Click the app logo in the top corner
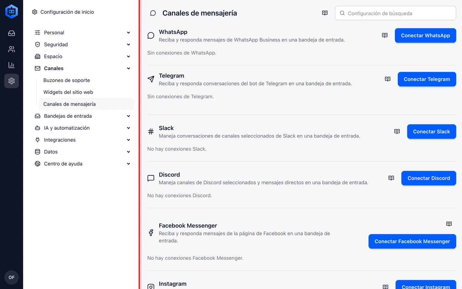 coord(11,11)
